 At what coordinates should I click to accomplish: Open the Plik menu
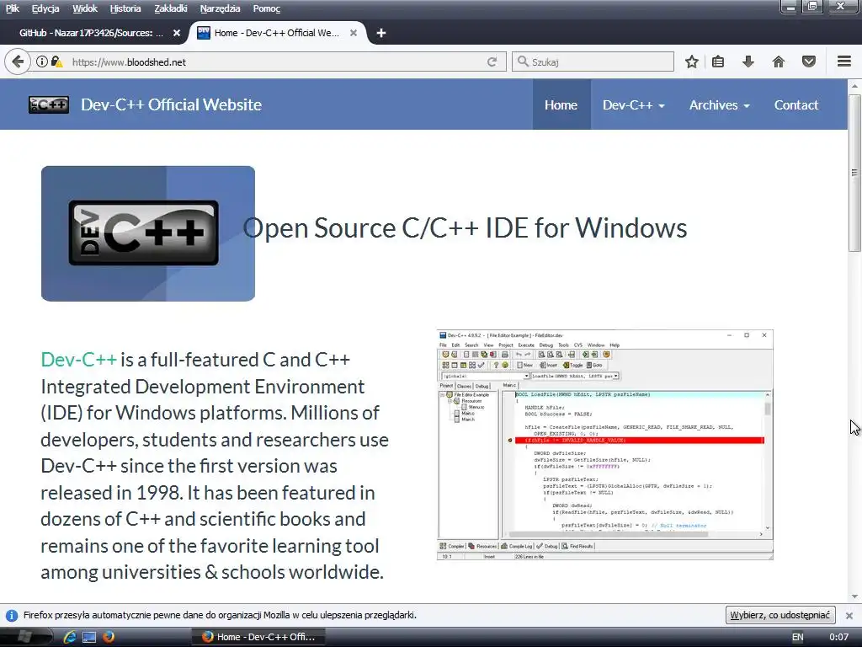(12, 8)
